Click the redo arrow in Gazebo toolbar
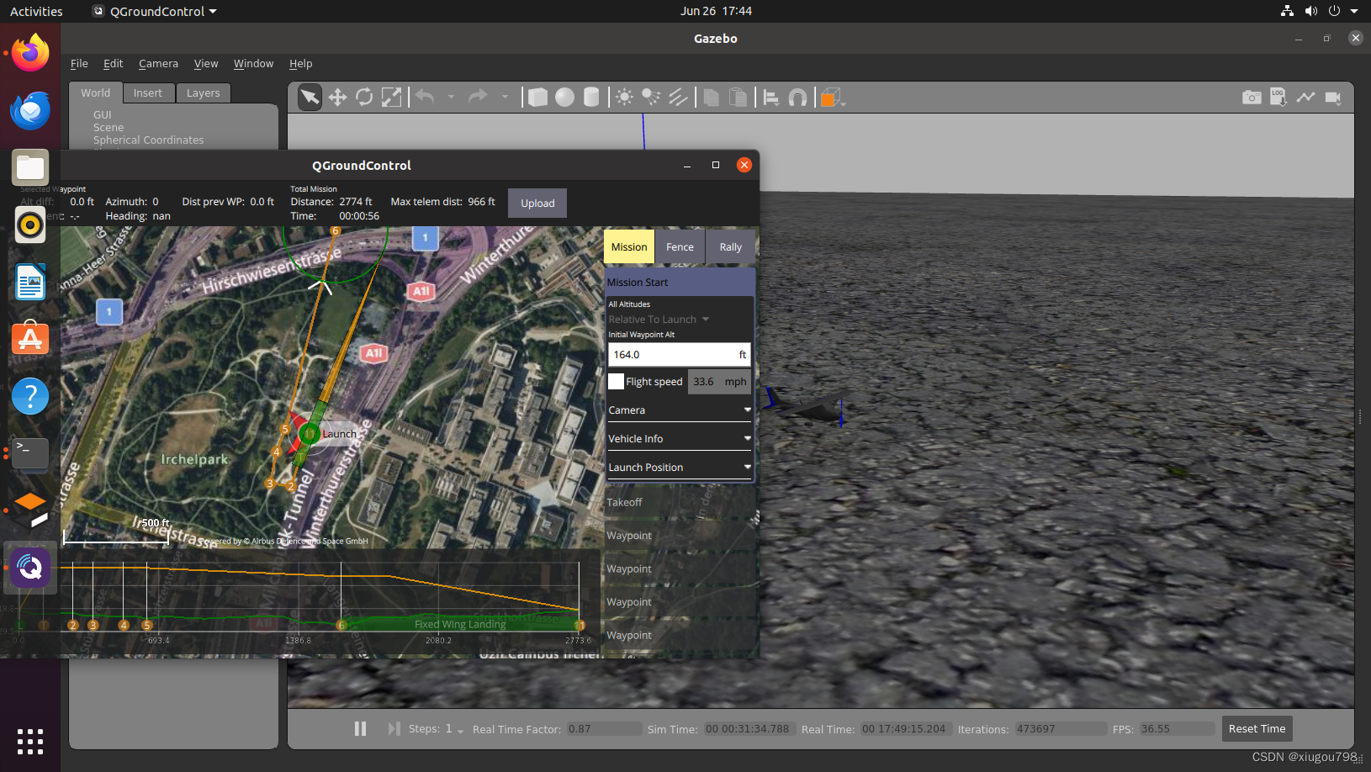 click(478, 98)
